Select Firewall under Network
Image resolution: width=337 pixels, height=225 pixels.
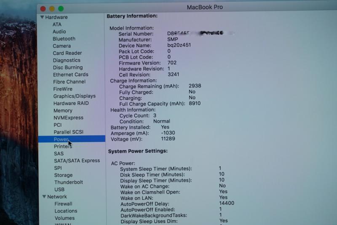tap(64, 204)
